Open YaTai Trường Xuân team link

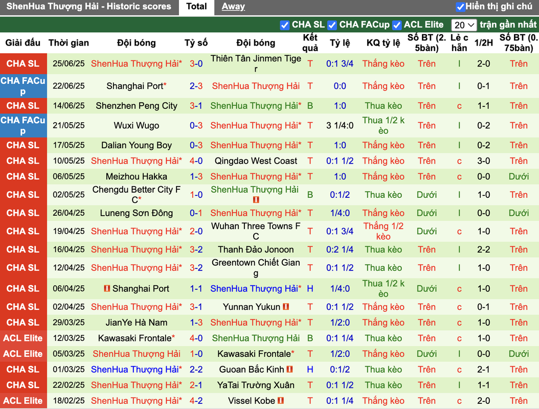coord(256,385)
